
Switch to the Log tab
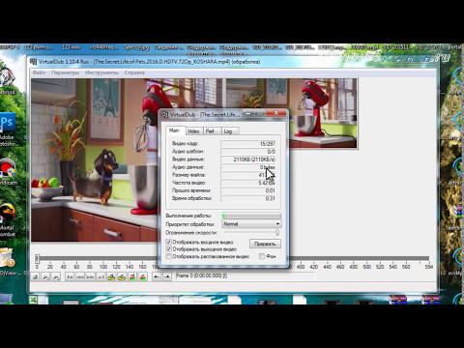pos(228,131)
